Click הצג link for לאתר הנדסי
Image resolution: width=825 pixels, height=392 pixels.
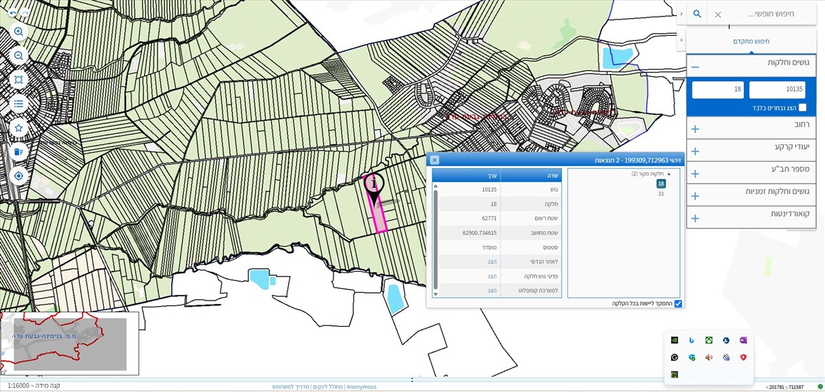[492, 261]
